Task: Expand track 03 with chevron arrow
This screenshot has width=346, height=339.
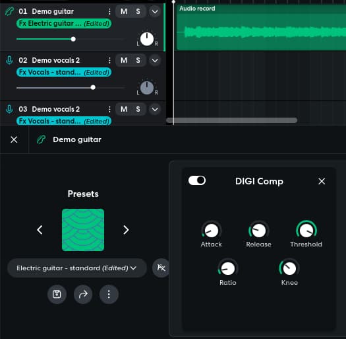Action: click(x=155, y=109)
